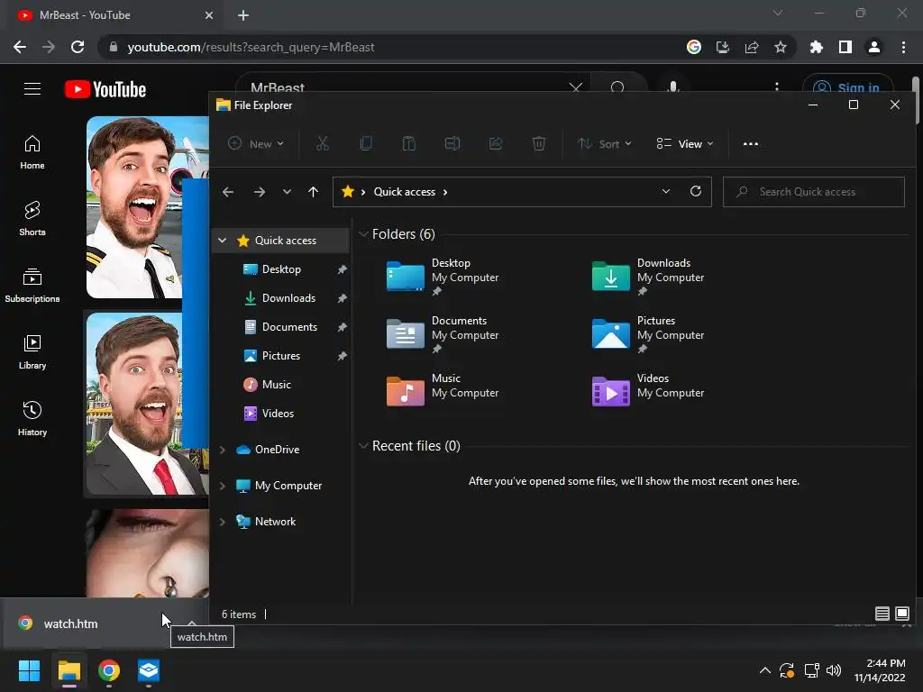Open YouTube Shorts in sidebar
The height and width of the screenshot is (692, 923).
click(32, 218)
